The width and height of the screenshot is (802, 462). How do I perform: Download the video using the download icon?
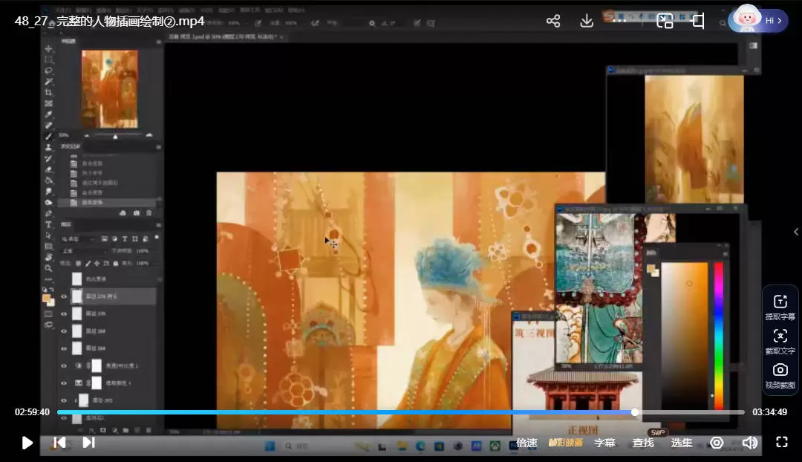point(587,21)
